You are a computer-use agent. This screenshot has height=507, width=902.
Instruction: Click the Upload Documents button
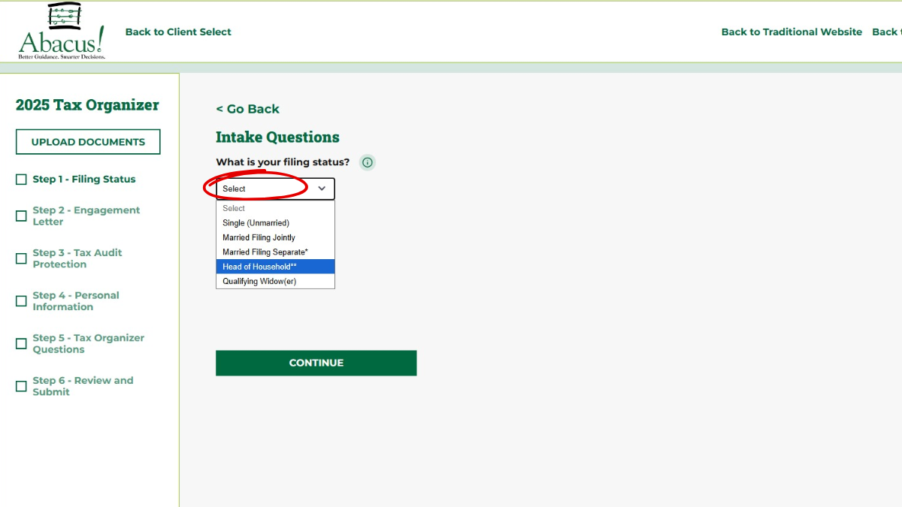click(88, 142)
